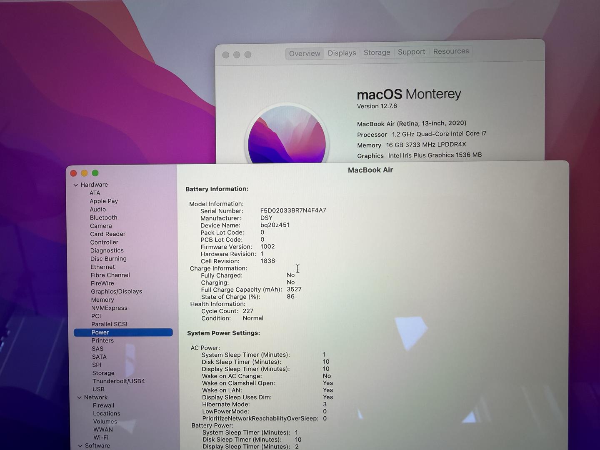Image resolution: width=600 pixels, height=450 pixels.
Task: Select Locations under Network
Action: point(107,413)
